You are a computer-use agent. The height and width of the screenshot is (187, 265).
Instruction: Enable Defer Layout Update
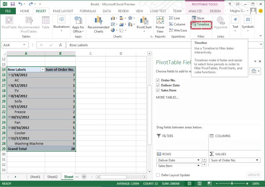point(158,175)
